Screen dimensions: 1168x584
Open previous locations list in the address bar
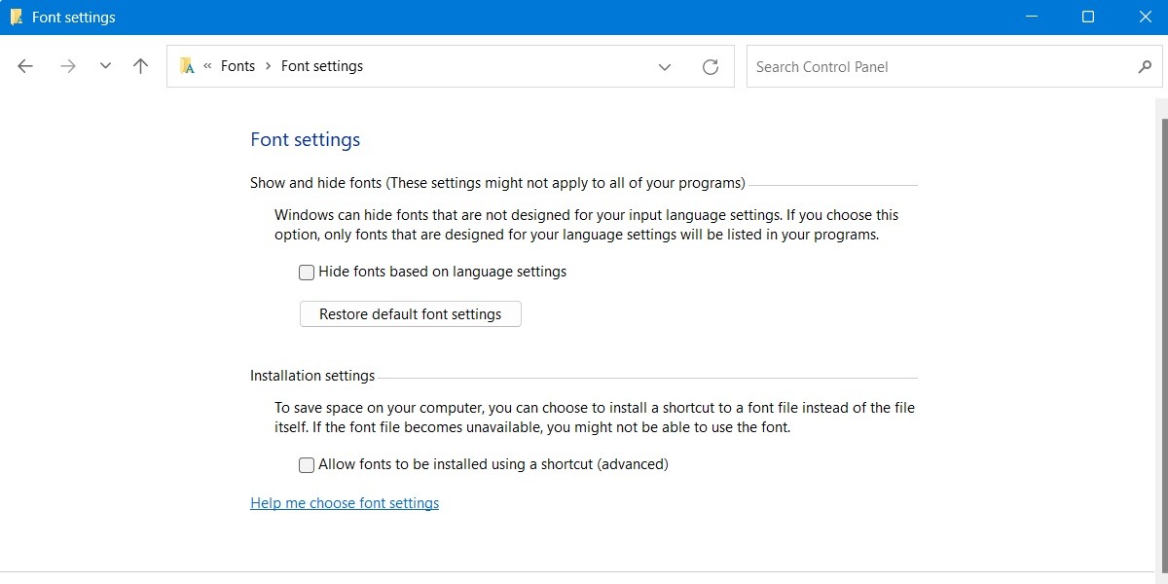pyautogui.click(x=665, y=67)
